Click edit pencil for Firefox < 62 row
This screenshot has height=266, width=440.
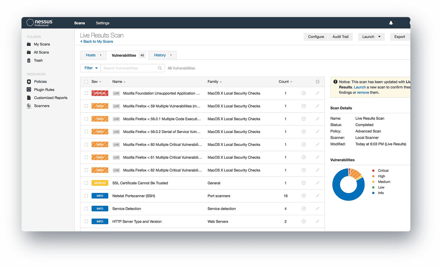318,170
